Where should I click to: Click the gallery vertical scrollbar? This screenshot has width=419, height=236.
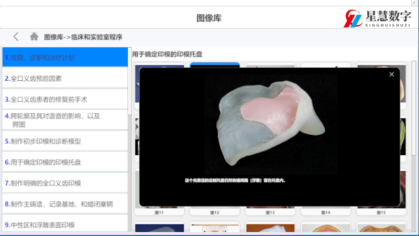[414, 108]
